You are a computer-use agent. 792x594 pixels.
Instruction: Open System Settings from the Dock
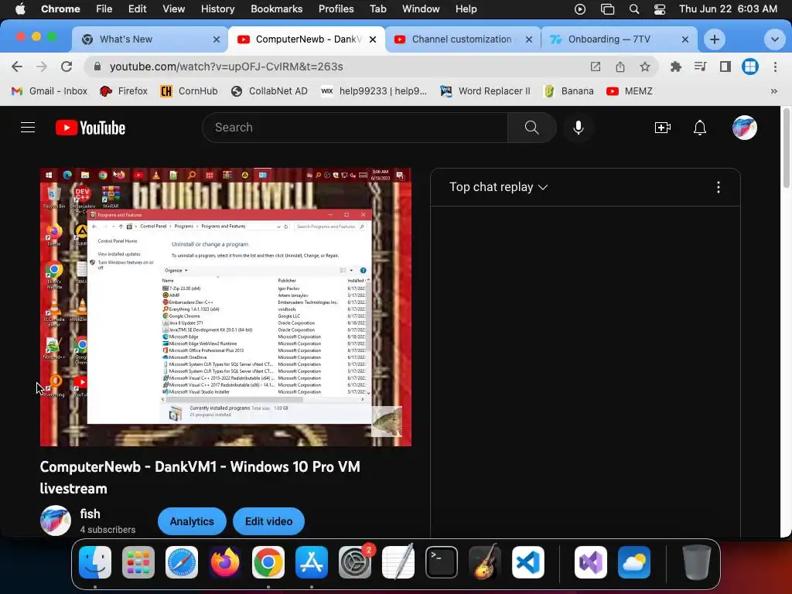355,562
